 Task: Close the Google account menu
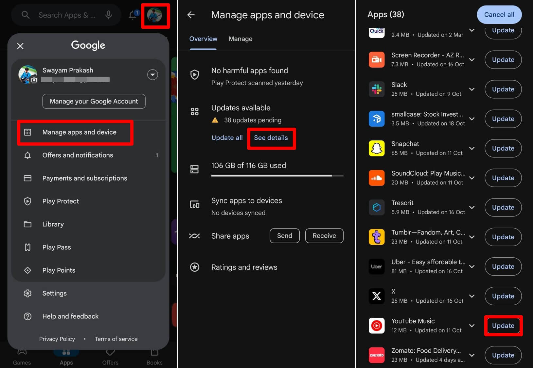click(x=20, y=46)
